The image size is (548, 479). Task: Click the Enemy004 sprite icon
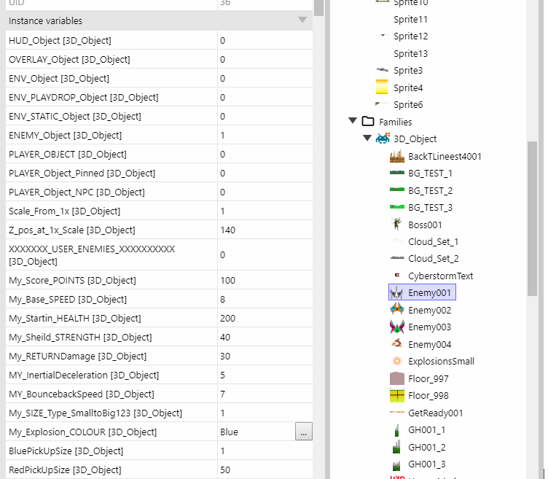pos(396,343)
